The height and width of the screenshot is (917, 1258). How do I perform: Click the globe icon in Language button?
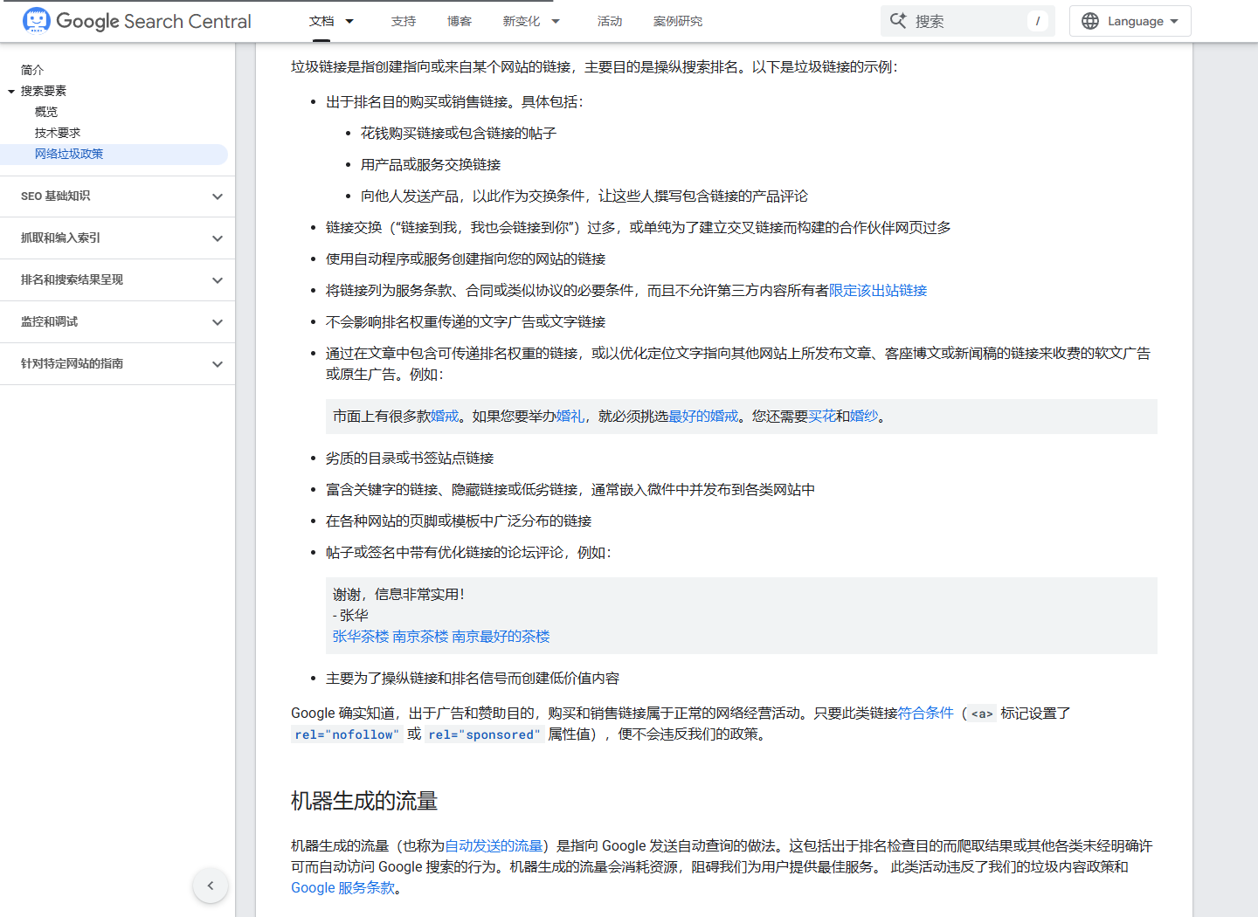click(x=1090, y=21)
